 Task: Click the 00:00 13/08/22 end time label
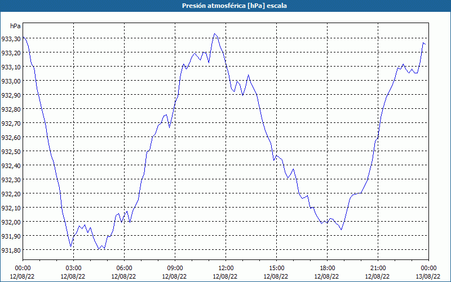(428, 272)
